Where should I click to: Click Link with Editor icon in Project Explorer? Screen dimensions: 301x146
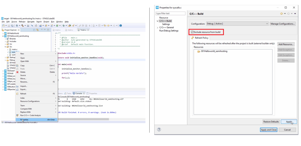coord(37,30)
